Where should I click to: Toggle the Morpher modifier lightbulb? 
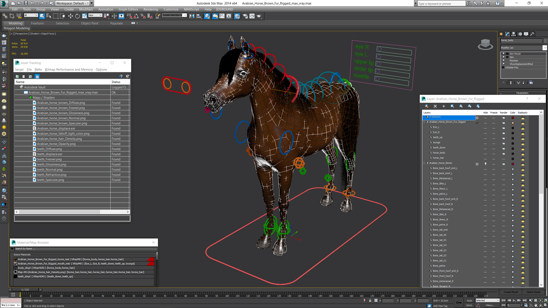(x=503, y=60)
